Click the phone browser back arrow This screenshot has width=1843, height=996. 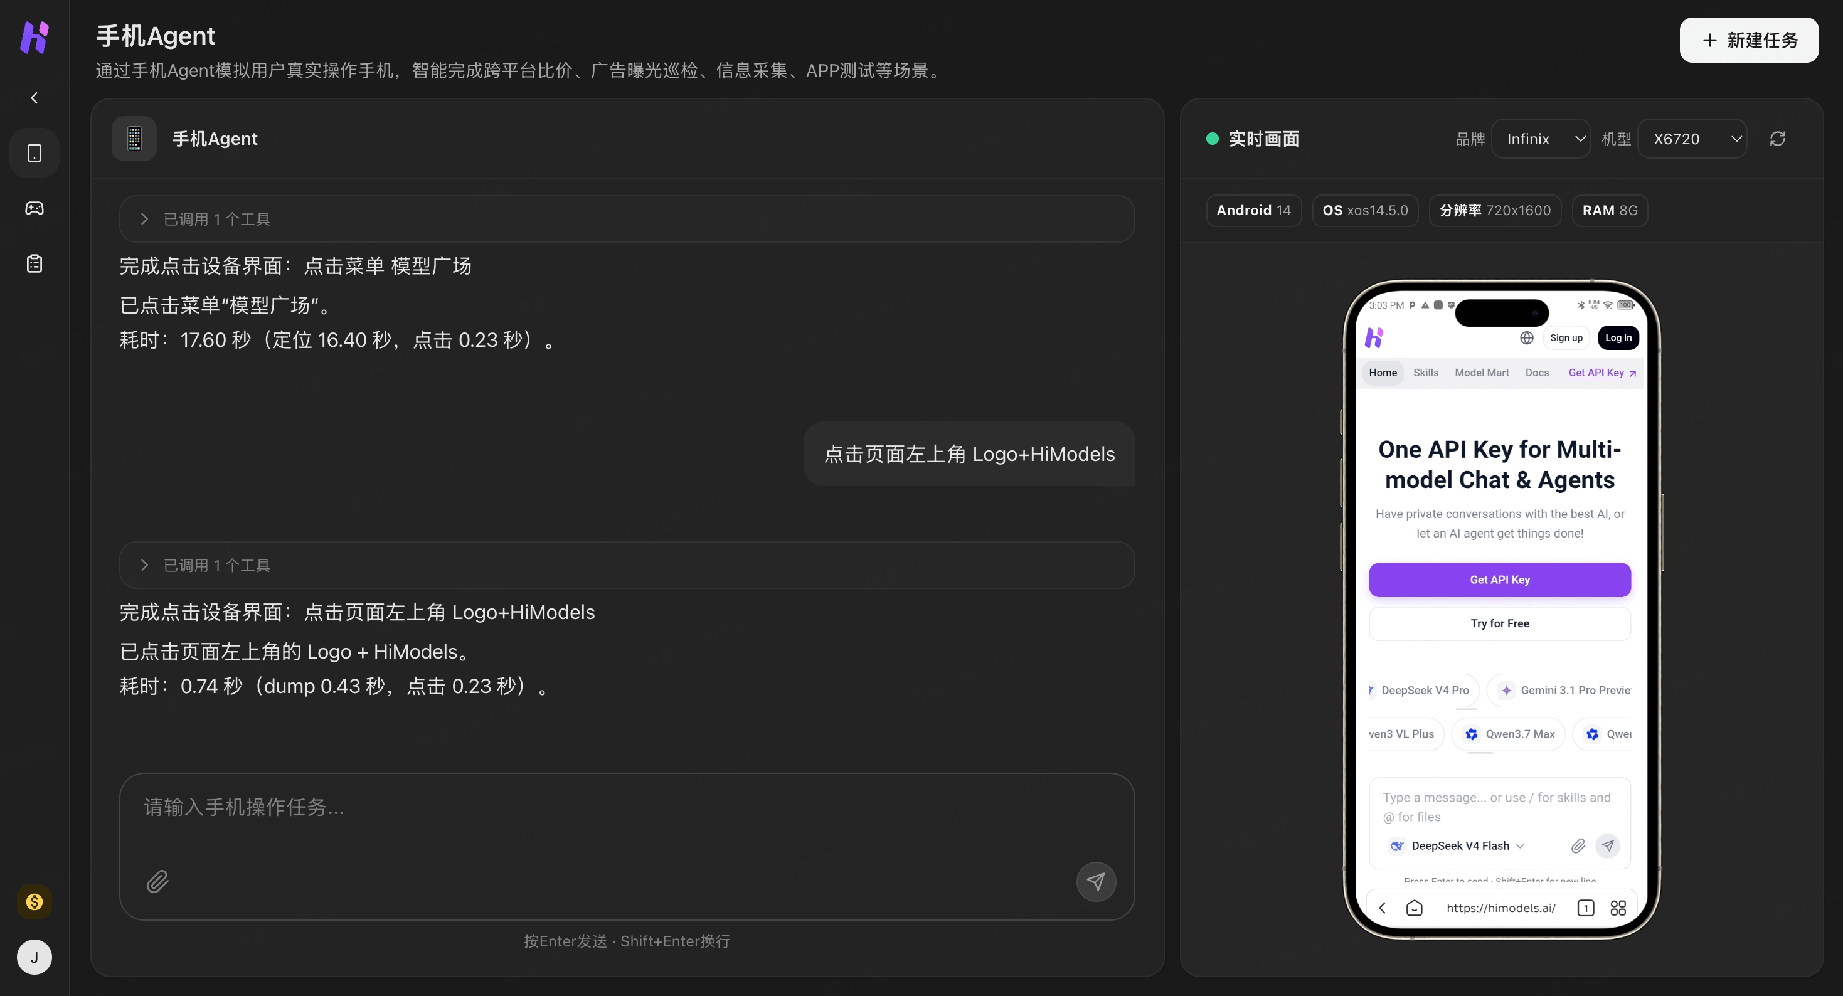[1383, 908]
